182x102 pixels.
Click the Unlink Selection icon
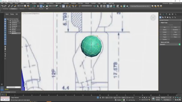click(x=12, y=6)
